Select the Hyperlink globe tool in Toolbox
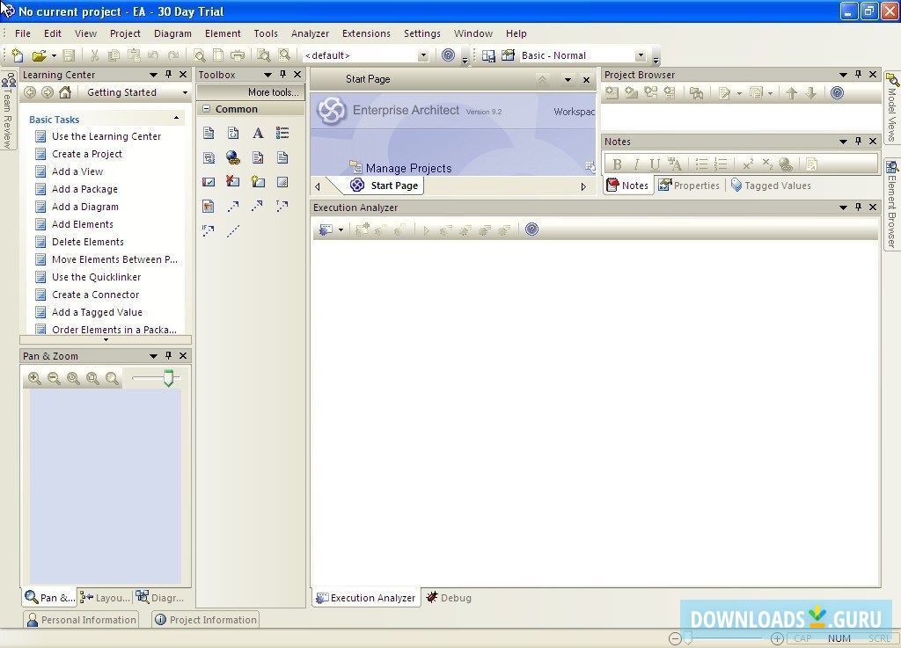 pyautogui.click(x=232, y=157)
